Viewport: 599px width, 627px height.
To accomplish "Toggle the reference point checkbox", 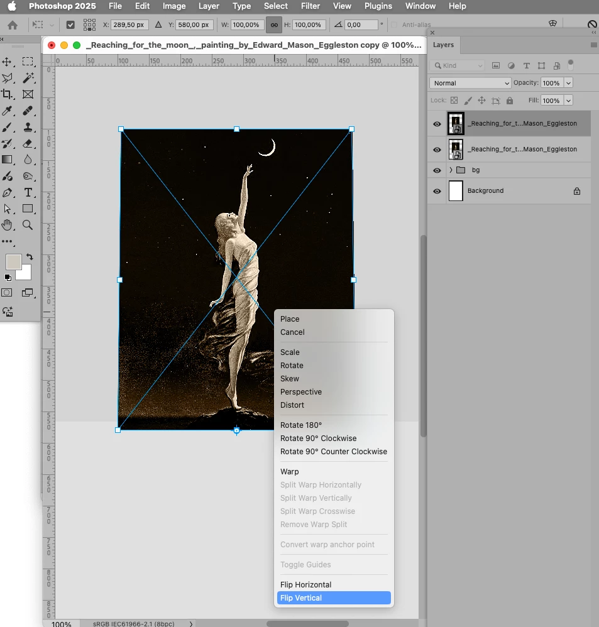I will (x=70, y=25).
